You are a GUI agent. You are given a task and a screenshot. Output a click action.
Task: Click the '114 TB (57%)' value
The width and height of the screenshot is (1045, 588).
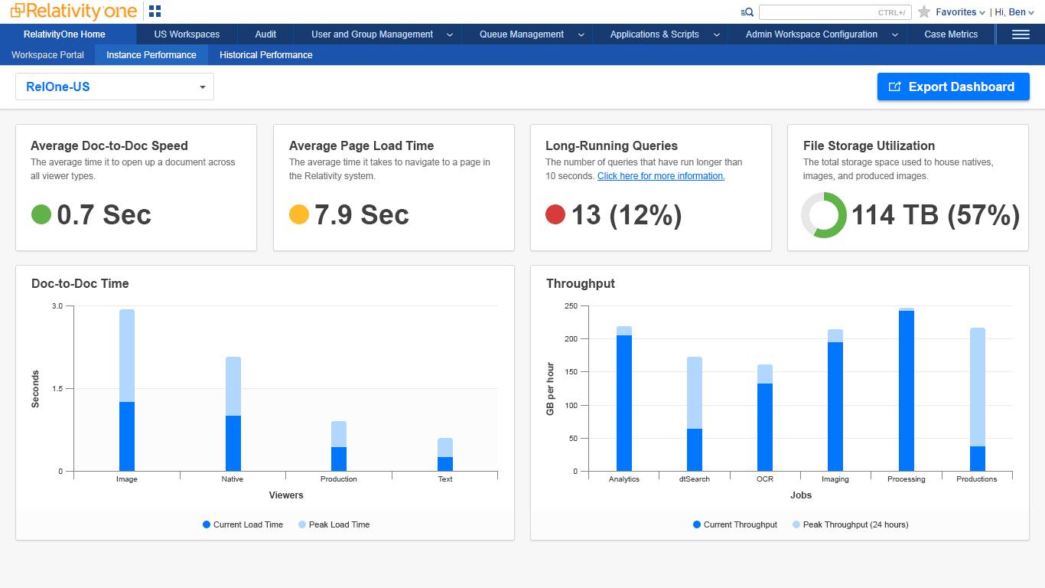936,215
